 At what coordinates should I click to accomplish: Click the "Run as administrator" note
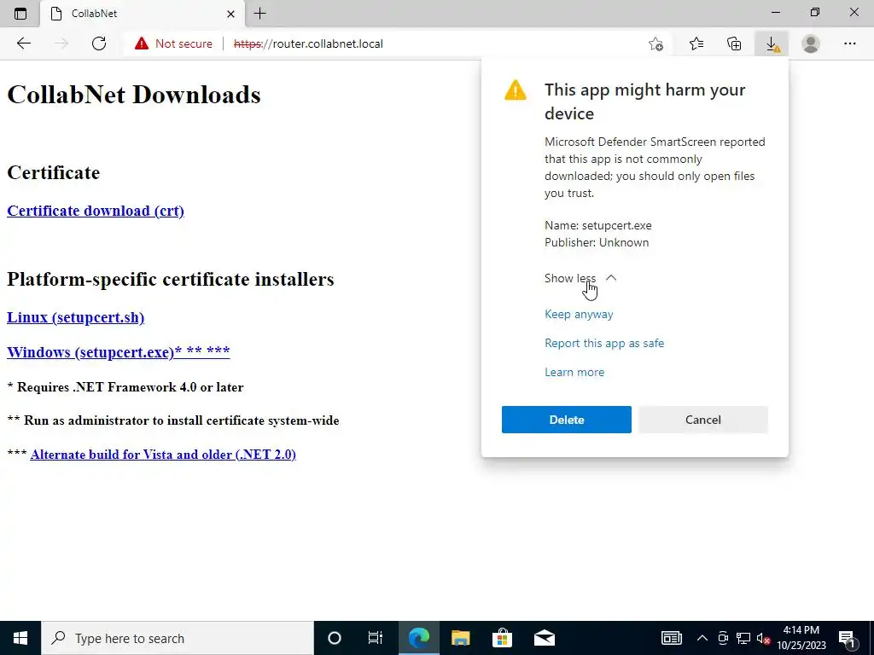[173, 420]
